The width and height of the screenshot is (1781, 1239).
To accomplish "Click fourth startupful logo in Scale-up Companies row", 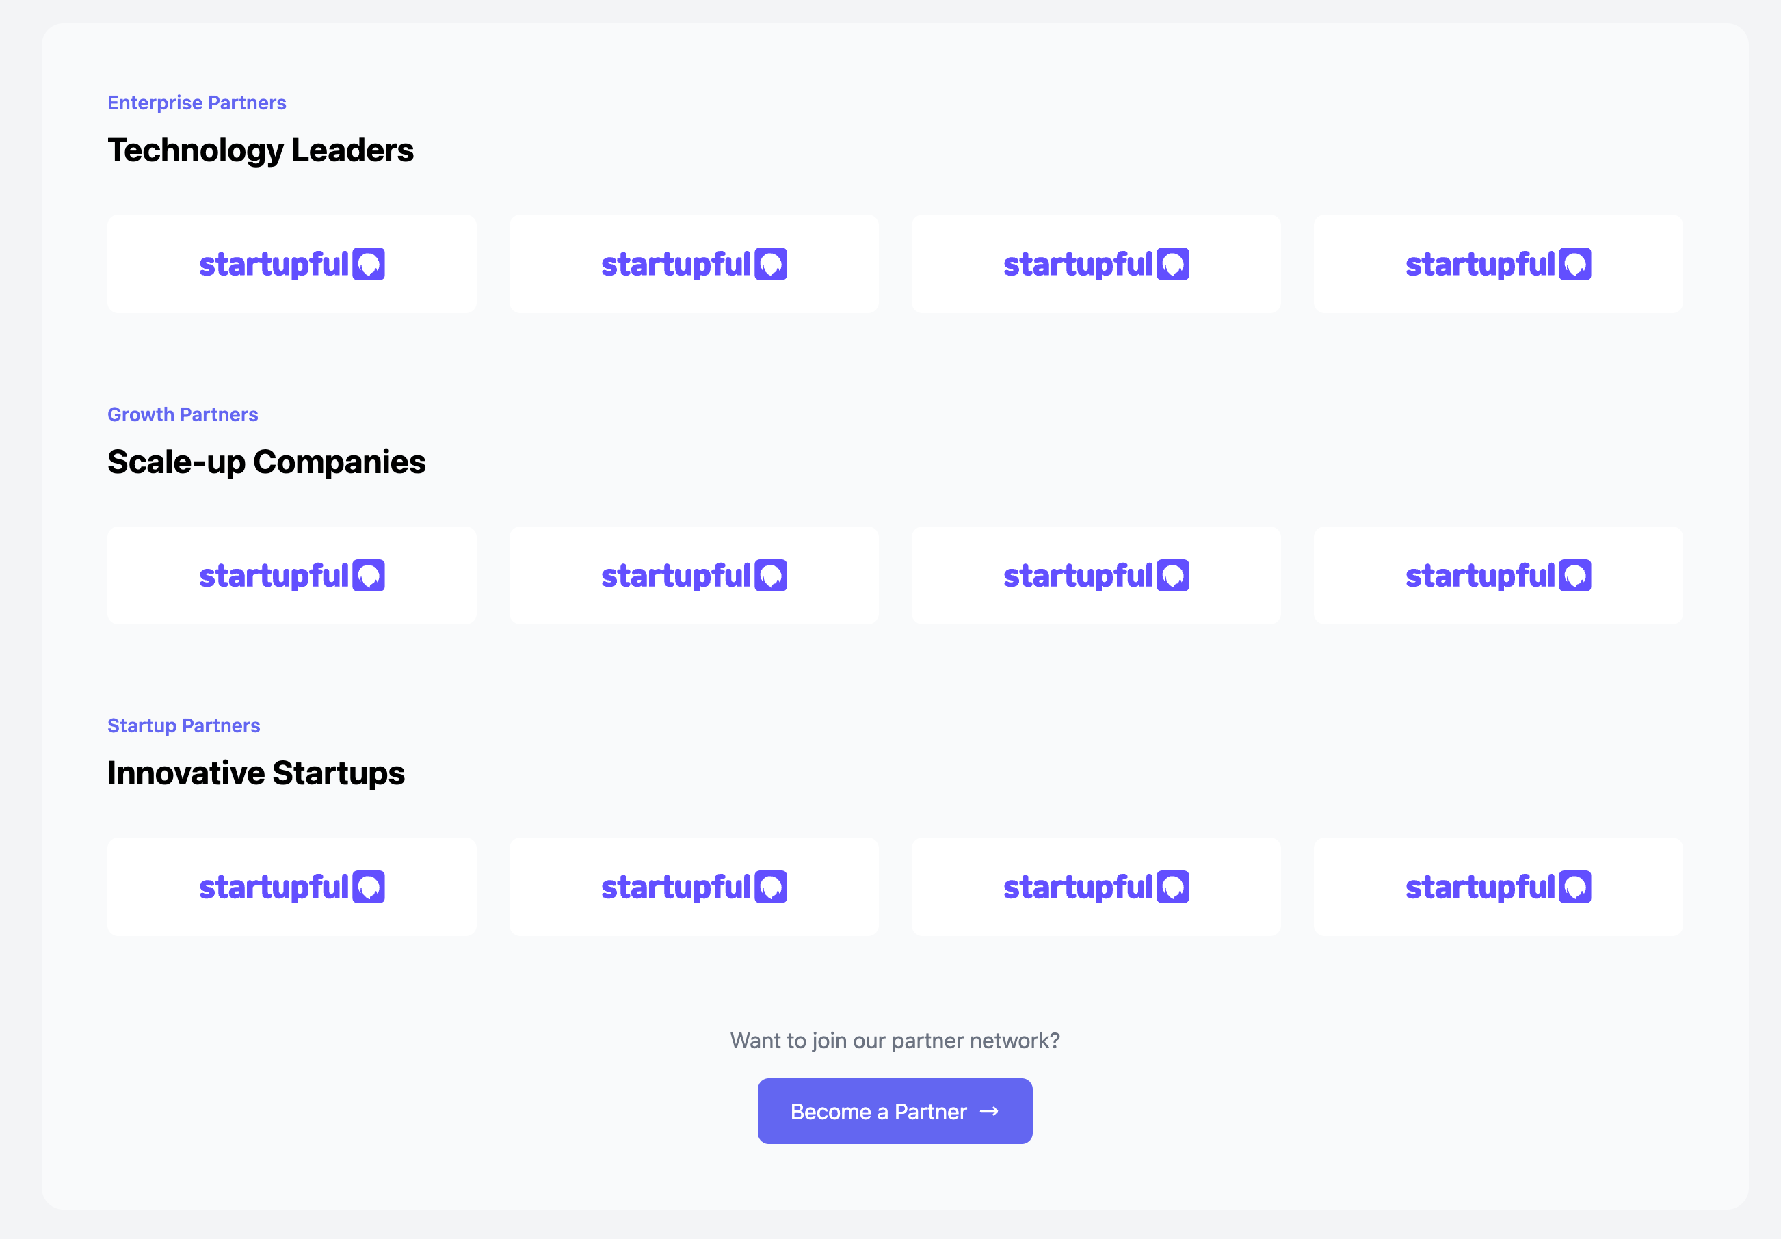I will pyautogui.click(x=1498, y=575).
